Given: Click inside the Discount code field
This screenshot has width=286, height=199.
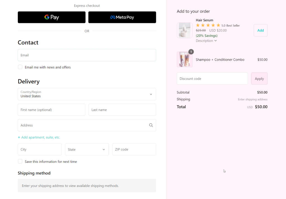Looking at the screenshot, I should [212, 79].
